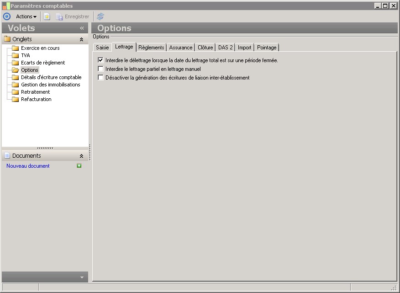
Task: Select the Exercice en cours tree item
Action: click(x=40, y=48)
